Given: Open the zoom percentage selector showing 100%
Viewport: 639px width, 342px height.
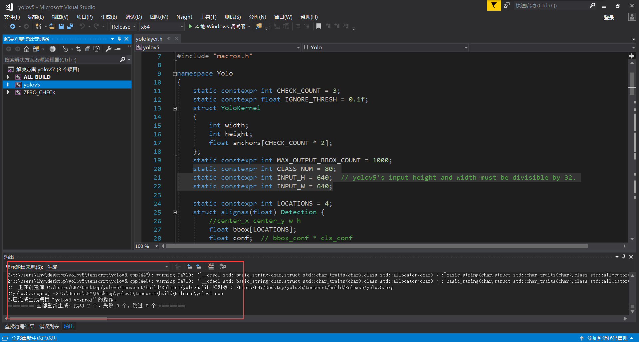Looking at the screenshot, I should [x=146, y=246].
